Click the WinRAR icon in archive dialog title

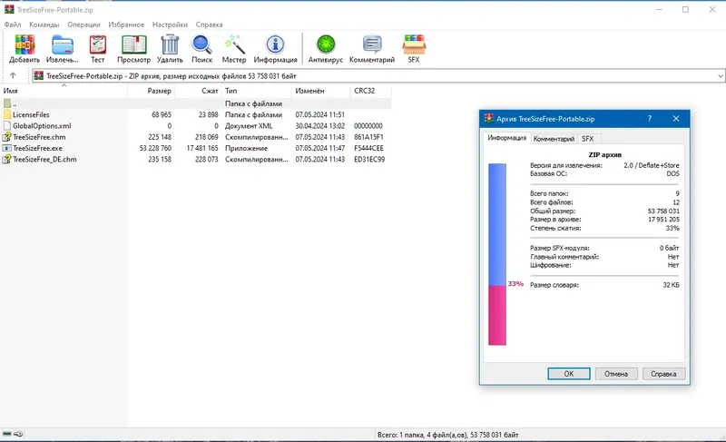tap(489, 119)
